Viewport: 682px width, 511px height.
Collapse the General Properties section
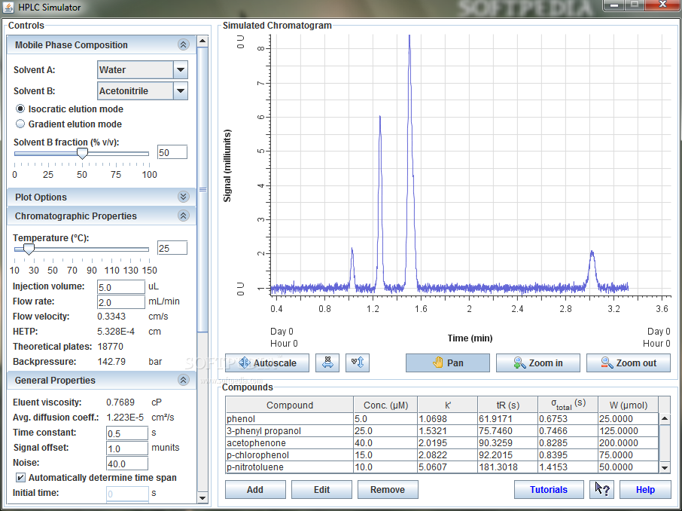[183, 381]
